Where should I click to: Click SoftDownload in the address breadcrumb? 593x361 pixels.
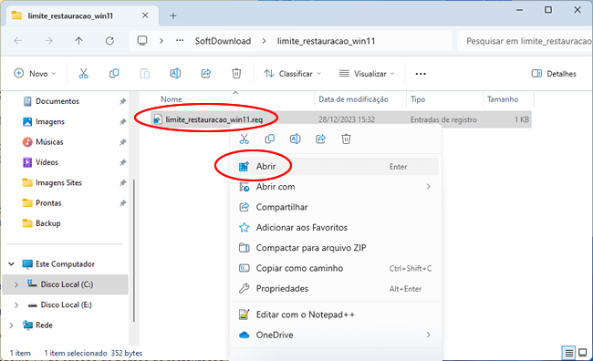[223, 41]
